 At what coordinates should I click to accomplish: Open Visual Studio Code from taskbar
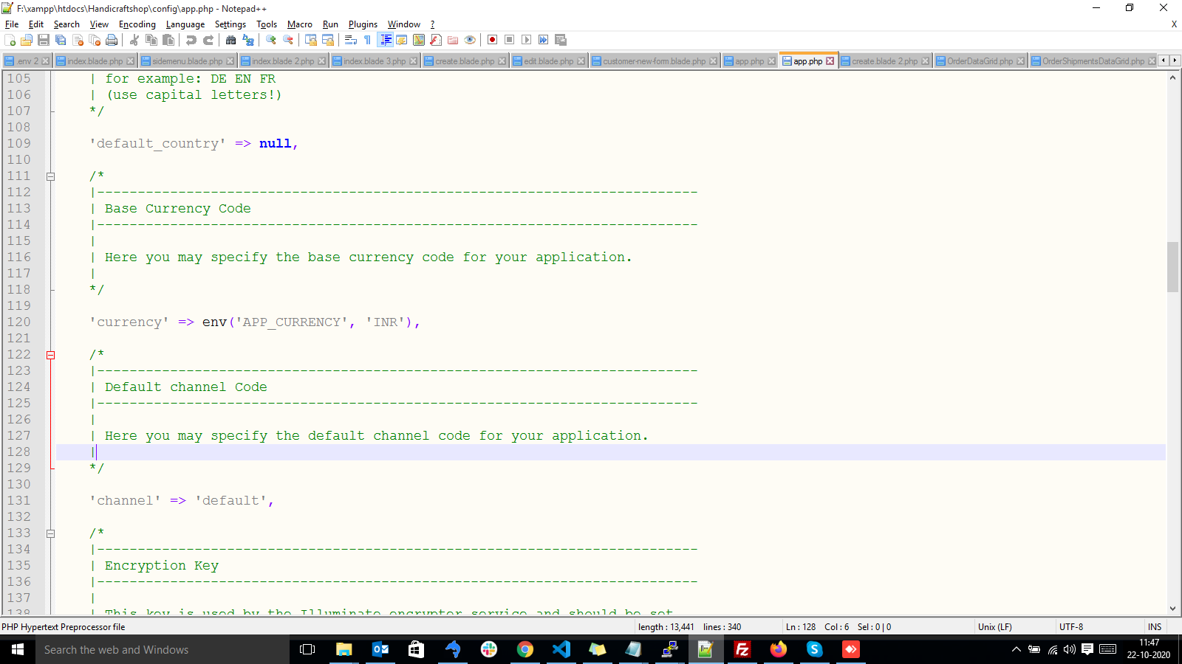(561, 649)
